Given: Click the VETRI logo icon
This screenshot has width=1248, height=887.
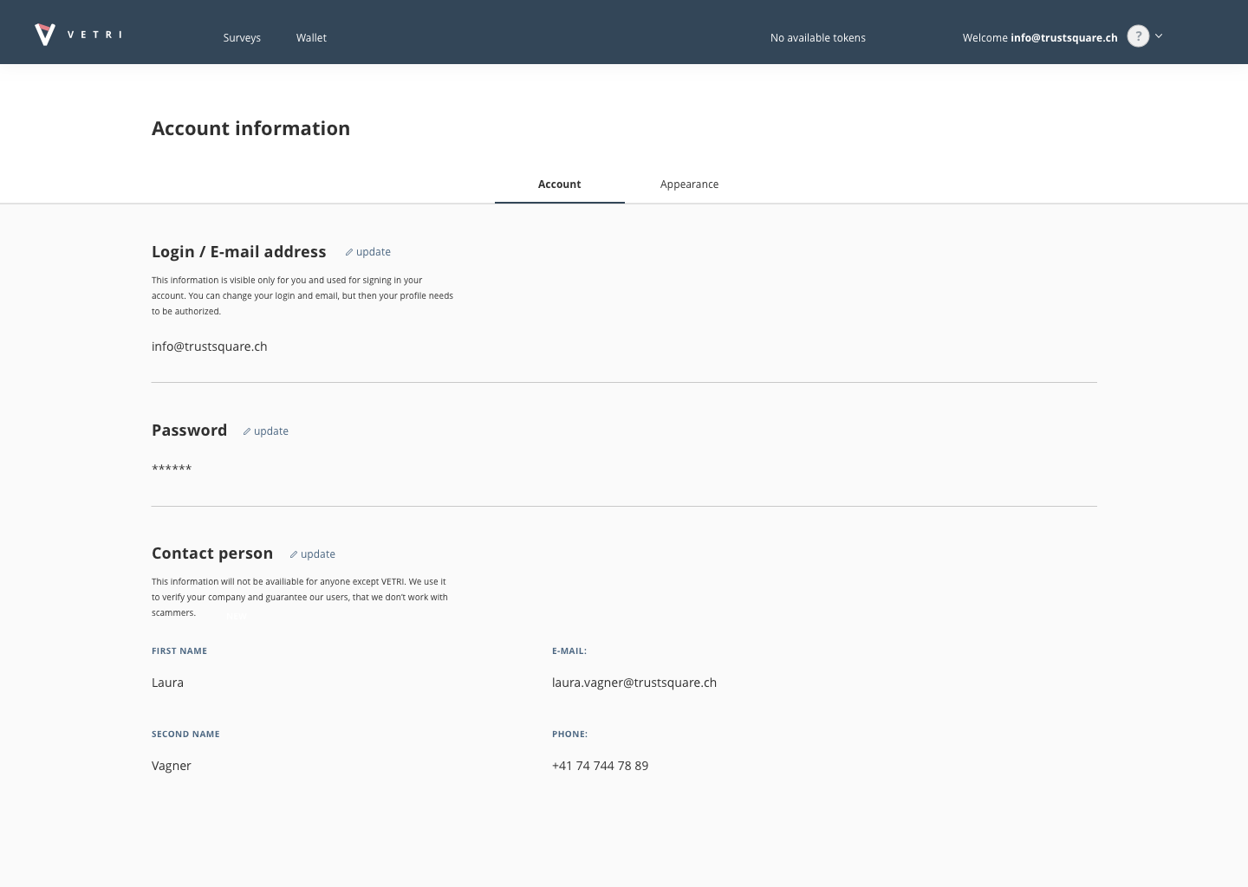Looking at the screenshot, I should pos(45,35).
